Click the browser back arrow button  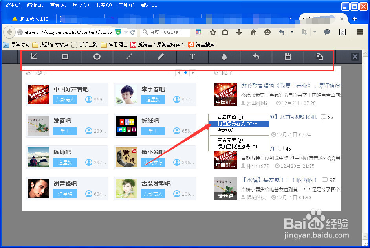tap(9, 32)
